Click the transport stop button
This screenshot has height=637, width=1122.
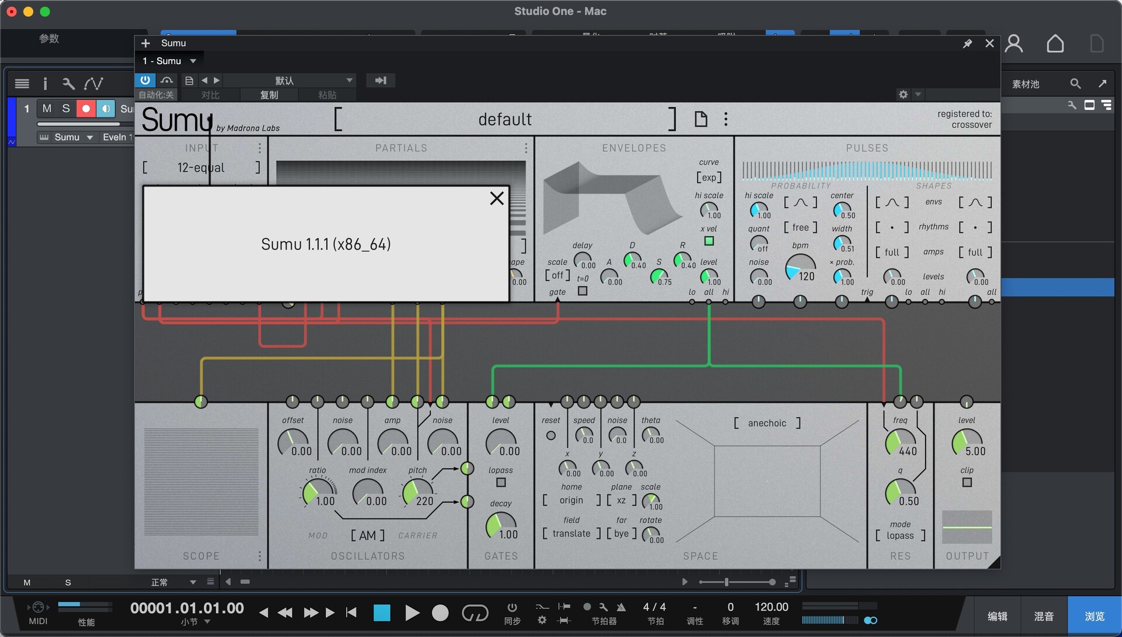click(382, 612)
